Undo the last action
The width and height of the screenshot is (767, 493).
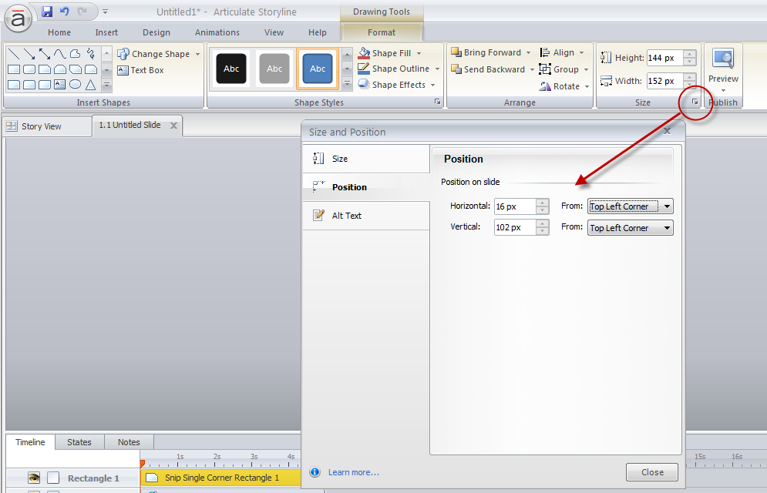point(64,12)
